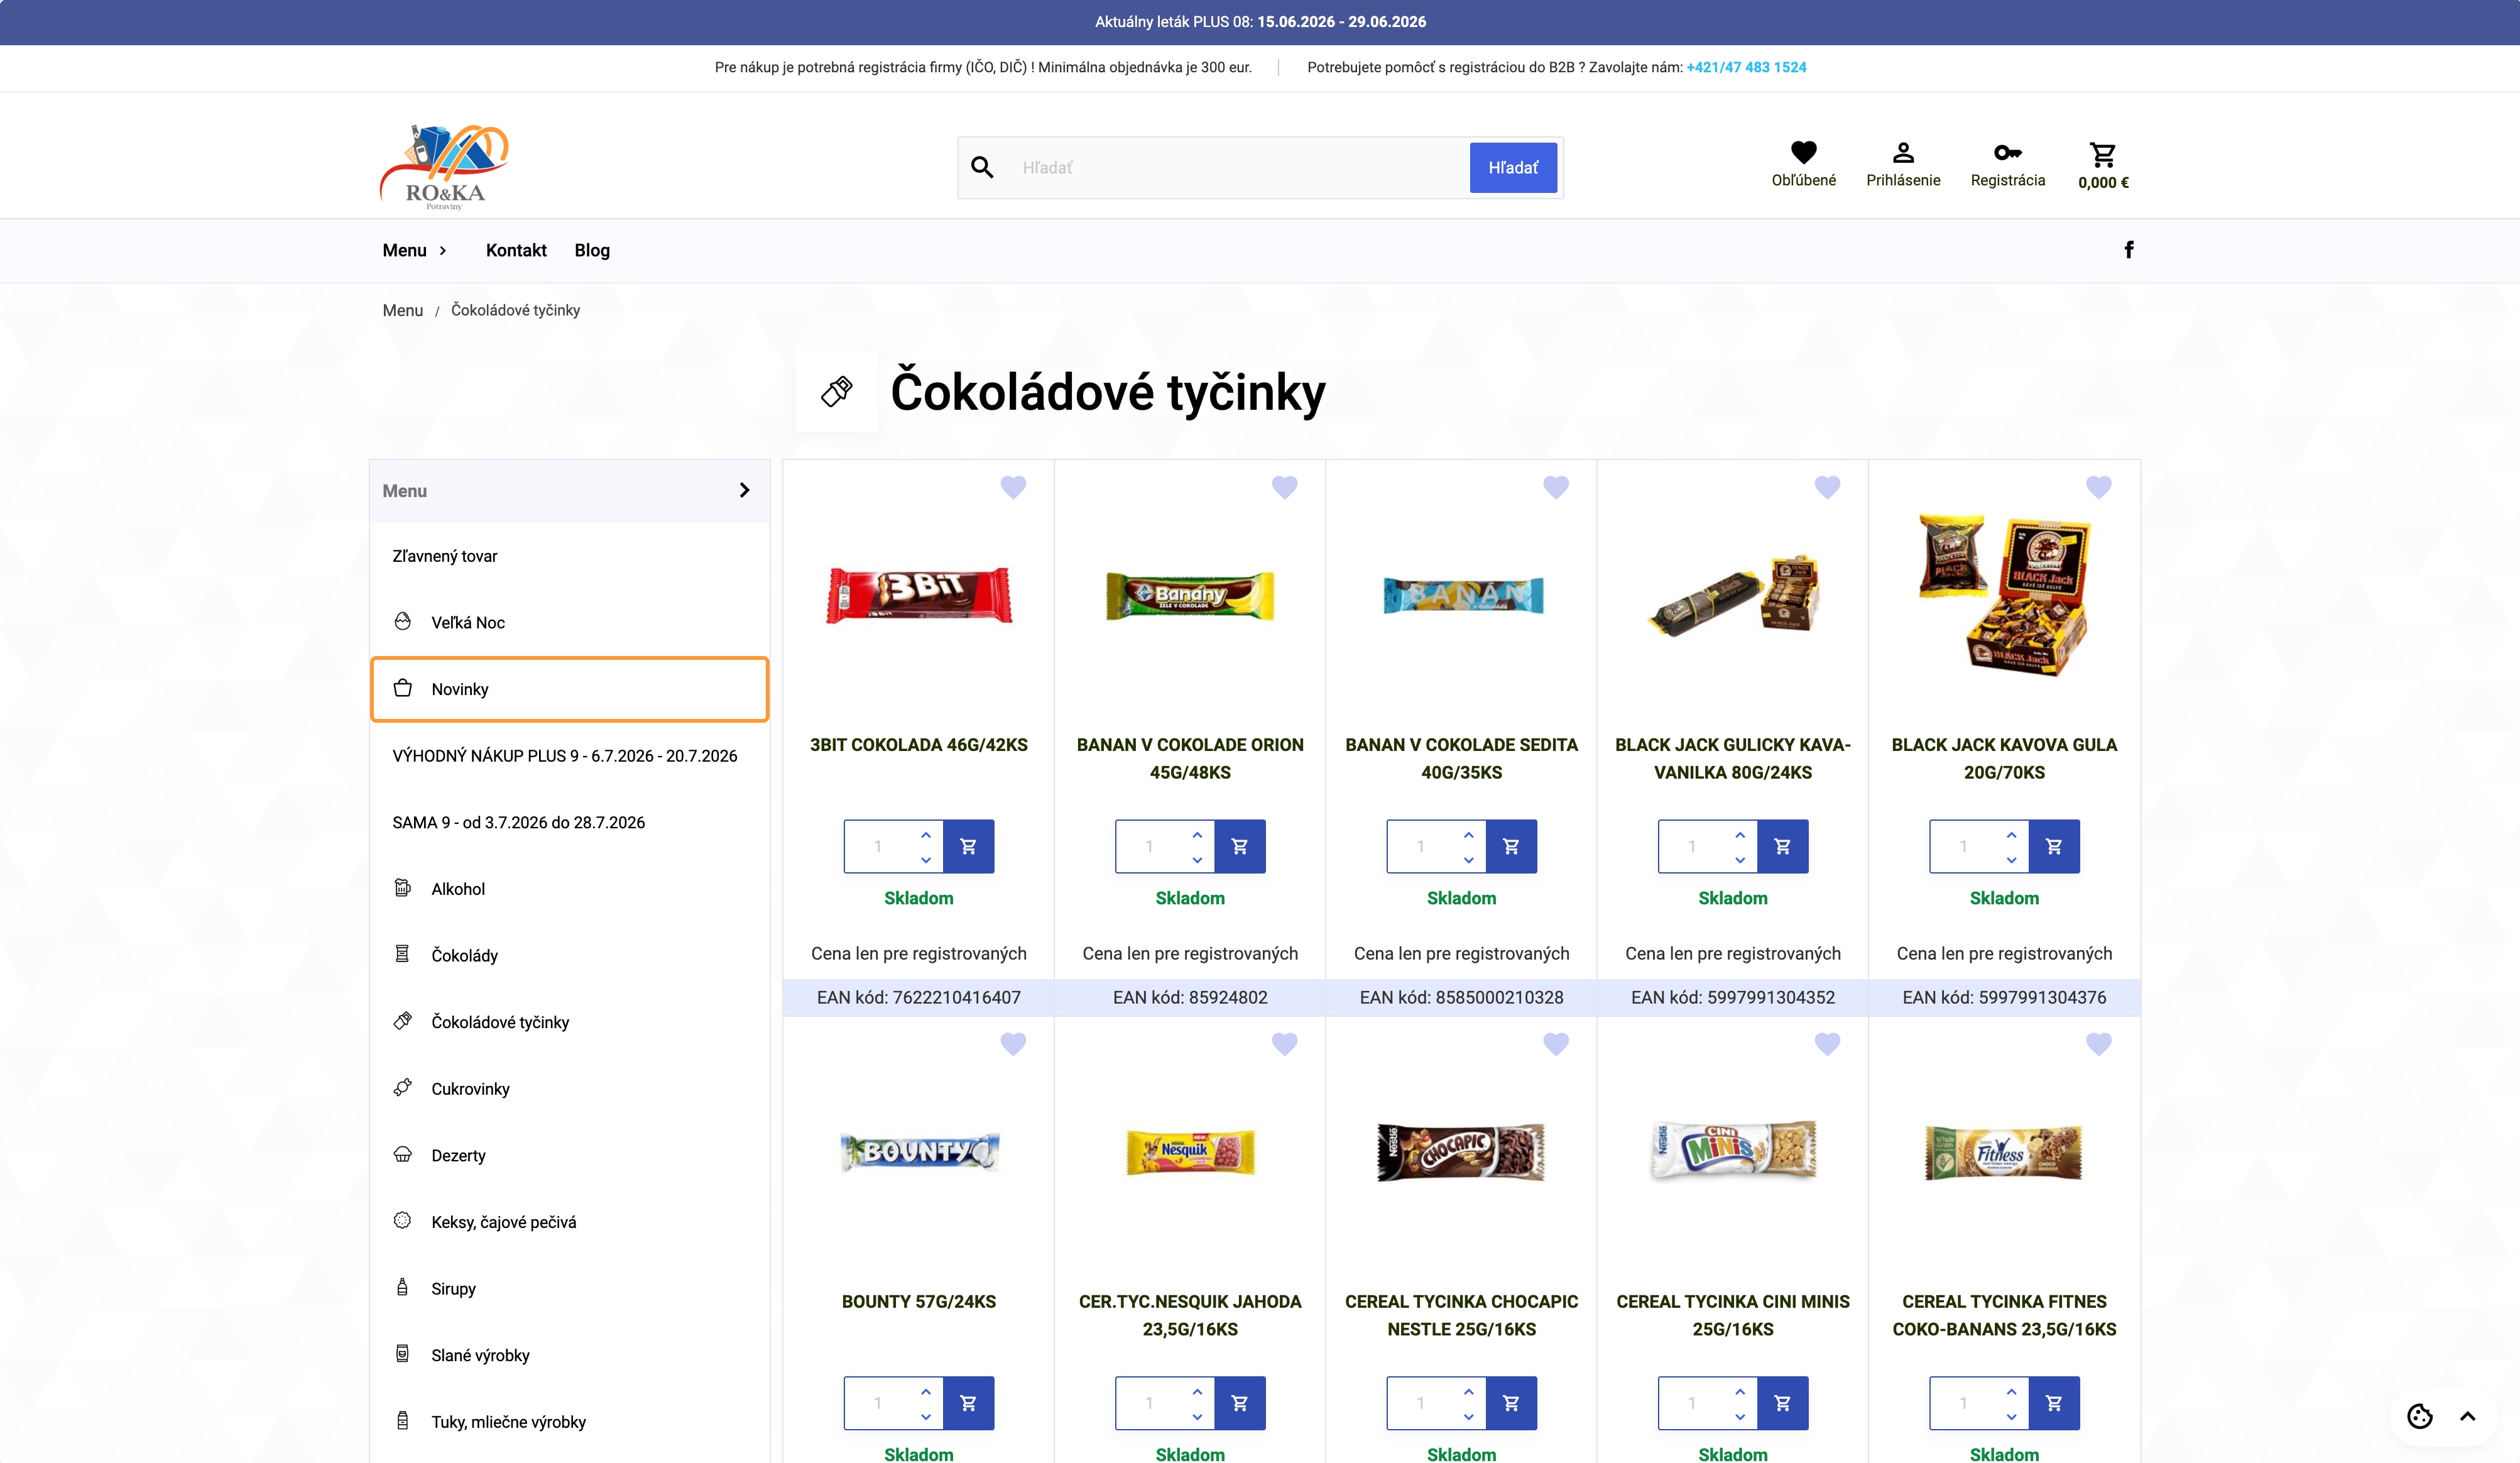
Task: Open SAMA 9 promotion link
Action: tap(519, 822)
